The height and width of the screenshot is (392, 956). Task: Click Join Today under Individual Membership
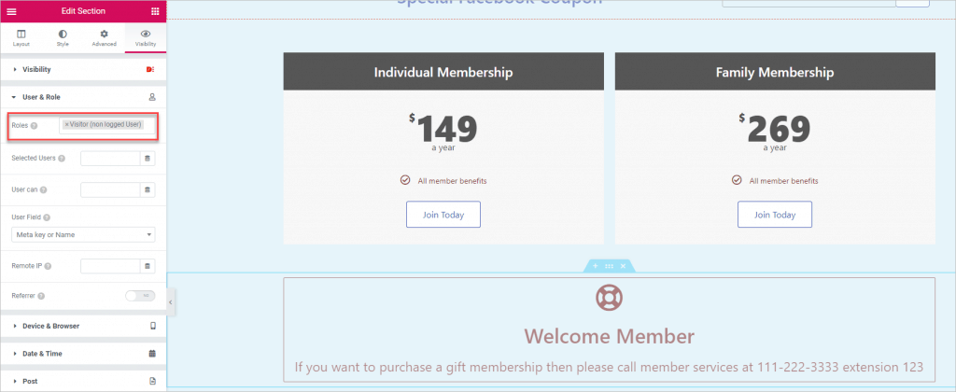443,215
